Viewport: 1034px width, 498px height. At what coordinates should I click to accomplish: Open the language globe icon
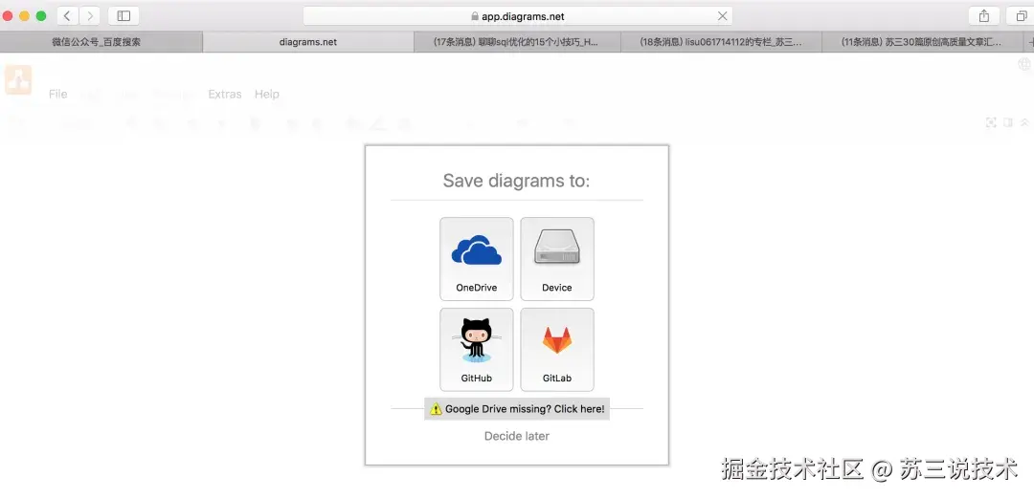point(1024,64)
